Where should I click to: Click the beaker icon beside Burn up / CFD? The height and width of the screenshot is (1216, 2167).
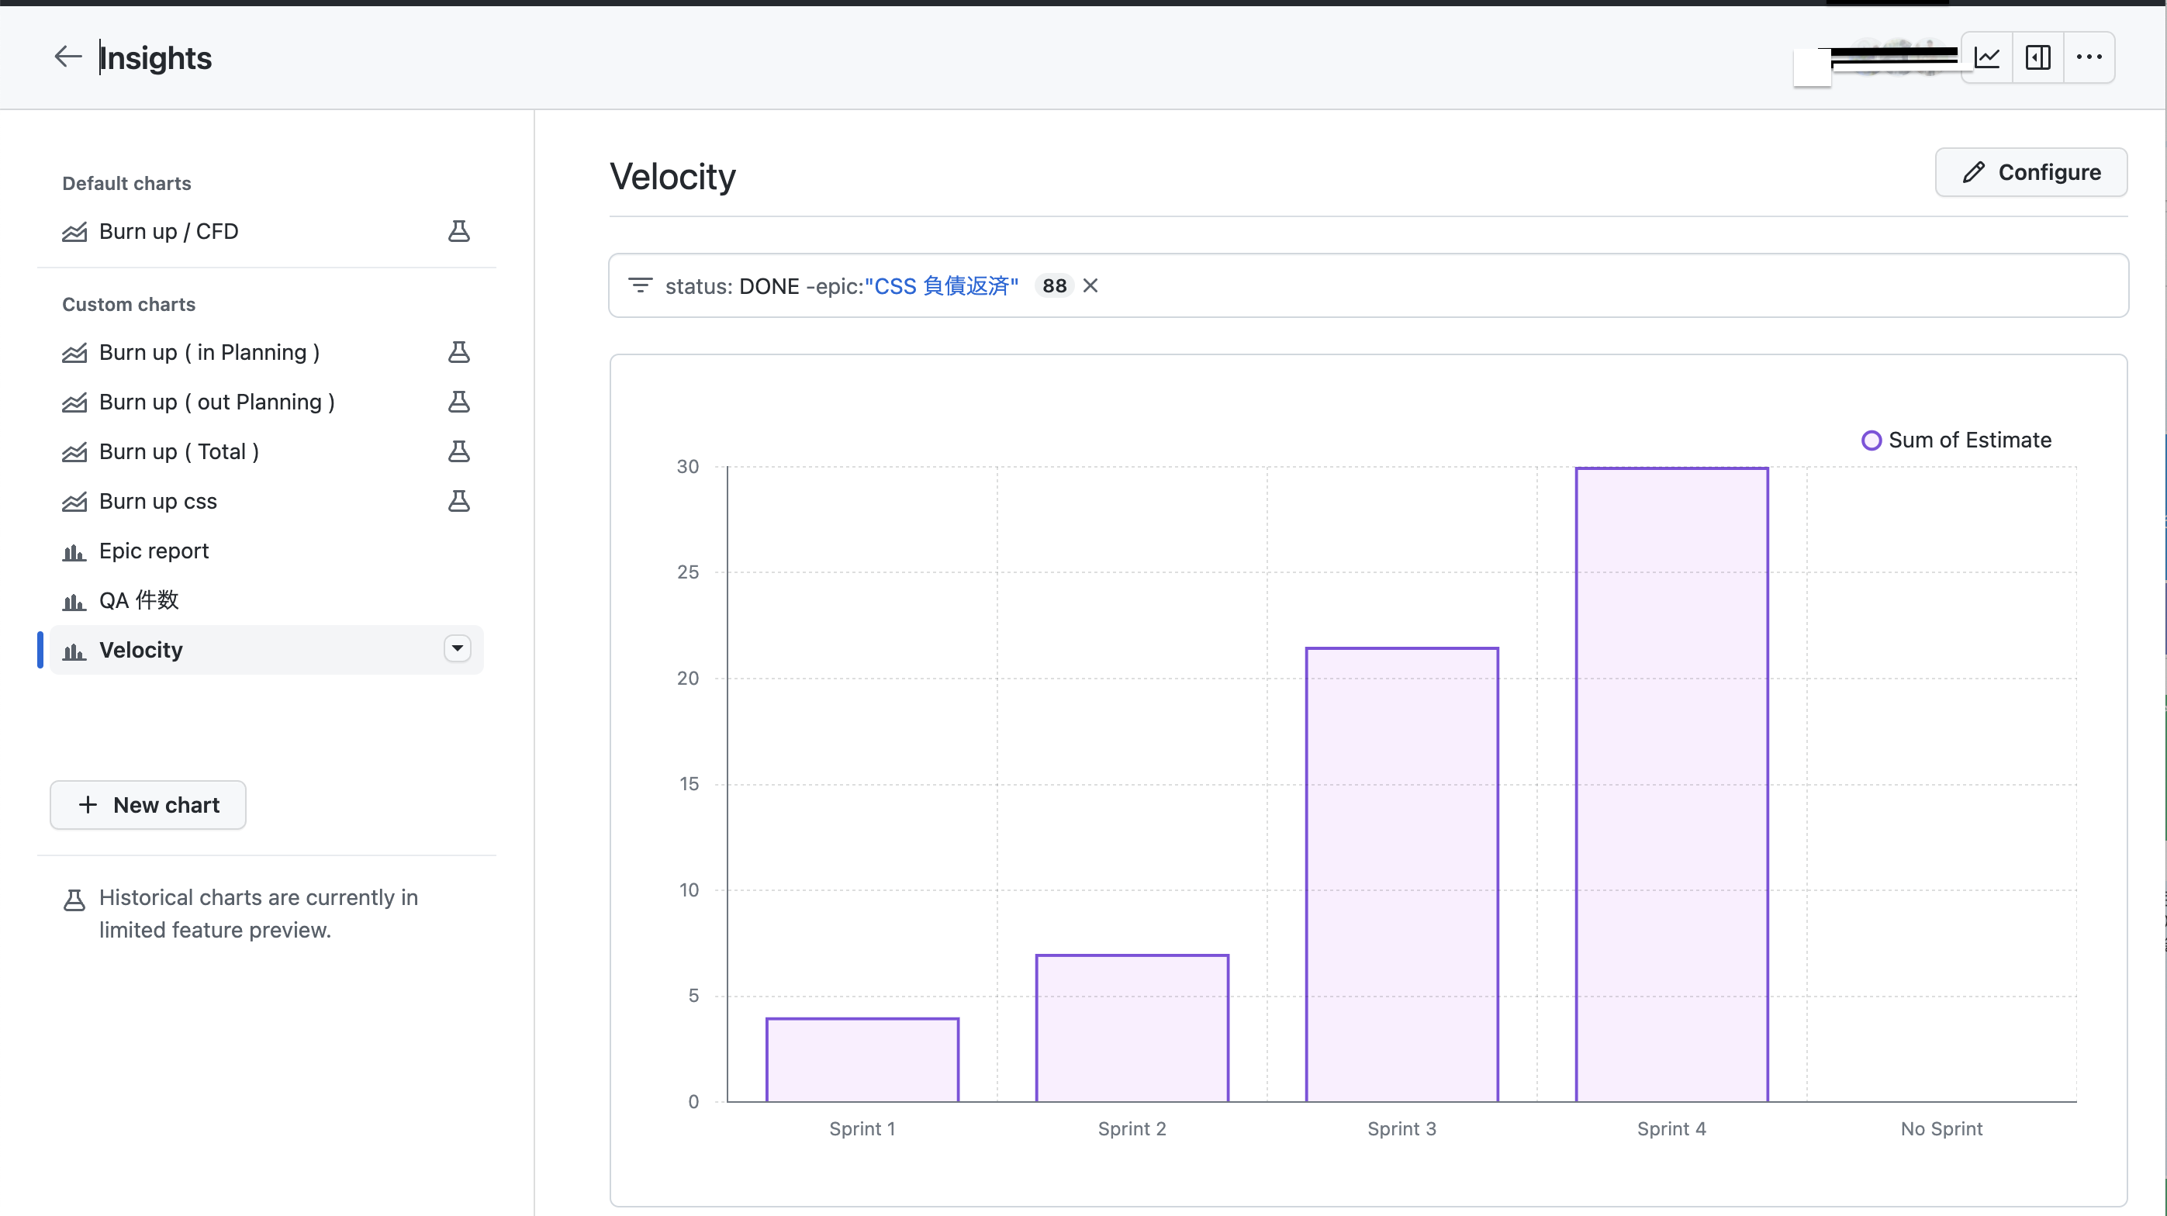(458, 231)
